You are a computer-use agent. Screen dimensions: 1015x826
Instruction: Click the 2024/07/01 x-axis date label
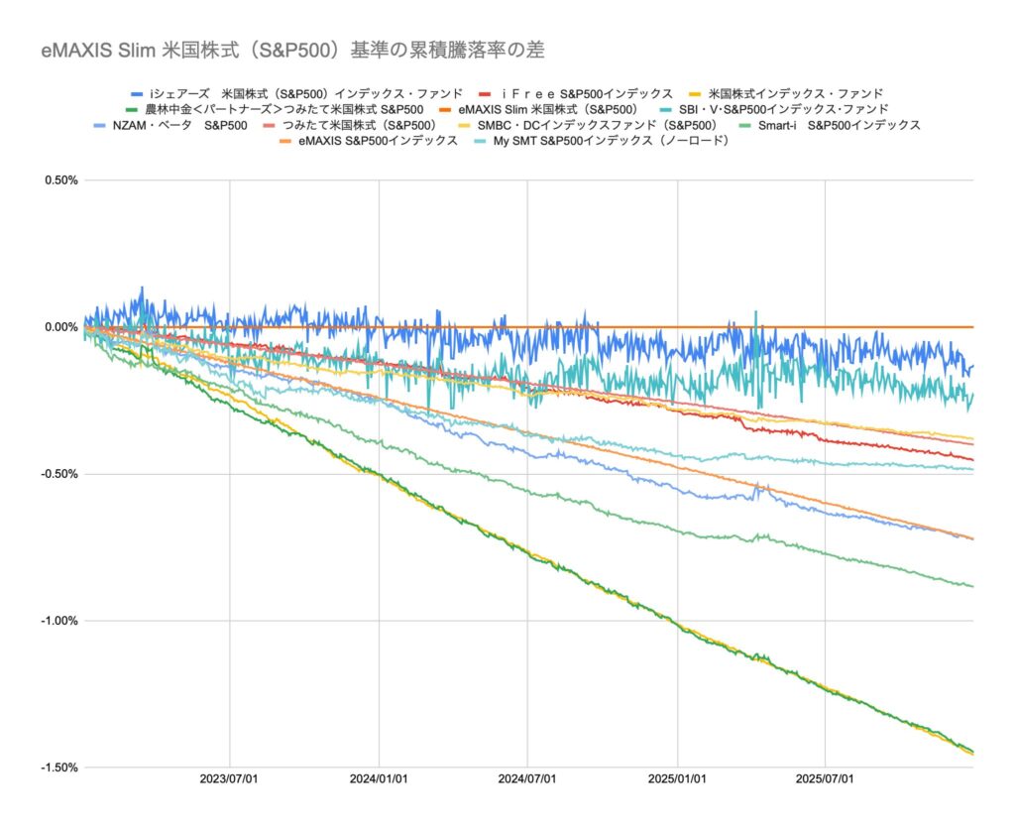click(527, 781)
